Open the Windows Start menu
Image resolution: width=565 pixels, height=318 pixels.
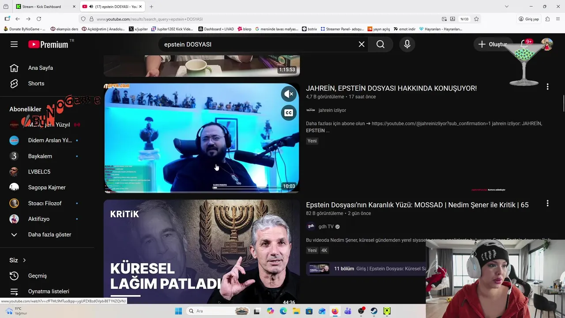click(178, 311)
